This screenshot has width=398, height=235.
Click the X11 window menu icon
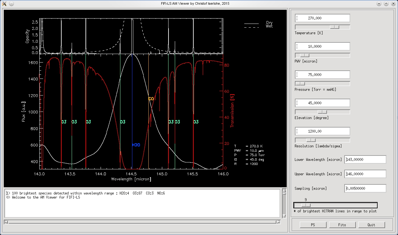coord(4,3)
